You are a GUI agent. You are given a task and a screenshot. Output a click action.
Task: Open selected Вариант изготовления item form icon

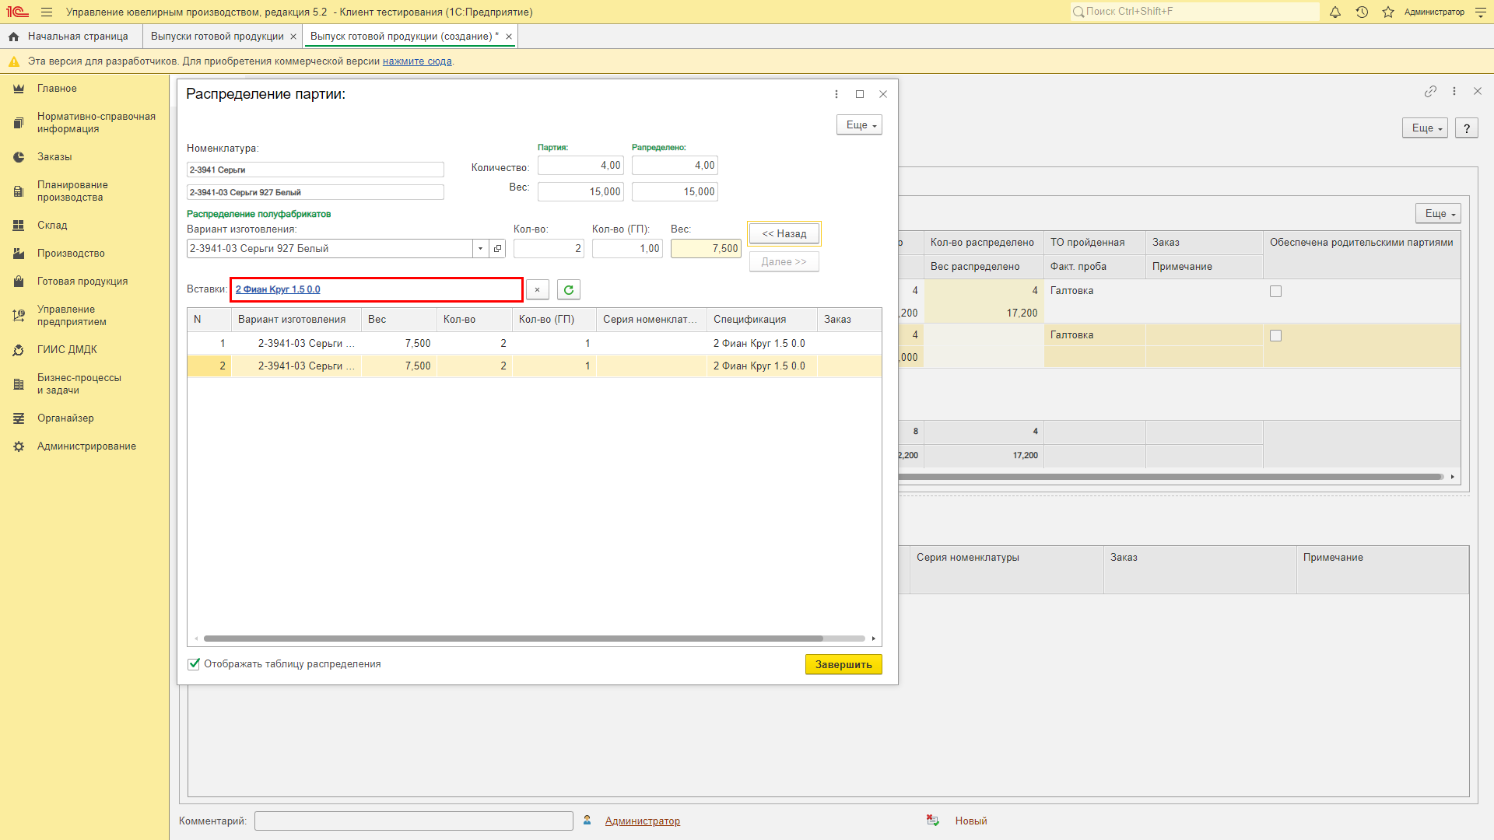(497, 249)
